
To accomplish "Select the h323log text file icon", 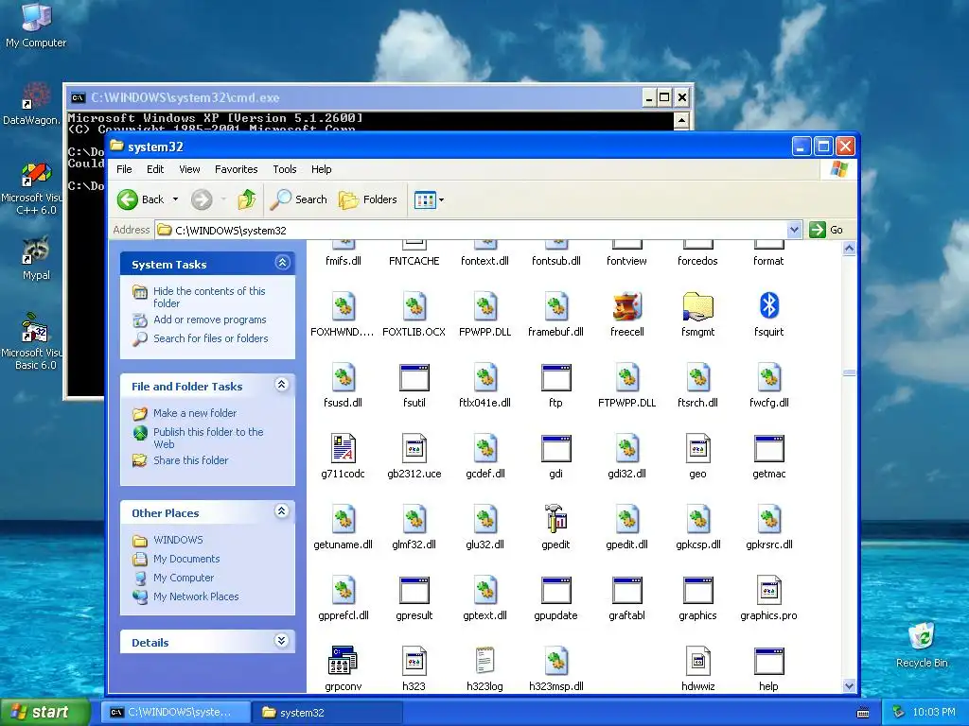I will [x=485, y=661].
